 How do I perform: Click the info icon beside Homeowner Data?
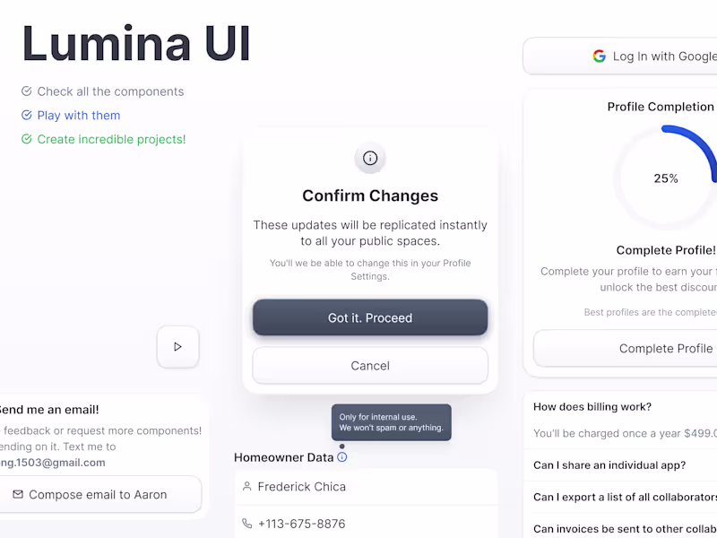pyautogui.click(x=341, y=457)
